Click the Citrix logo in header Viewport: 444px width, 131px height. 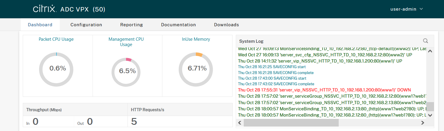coord(44,9)
